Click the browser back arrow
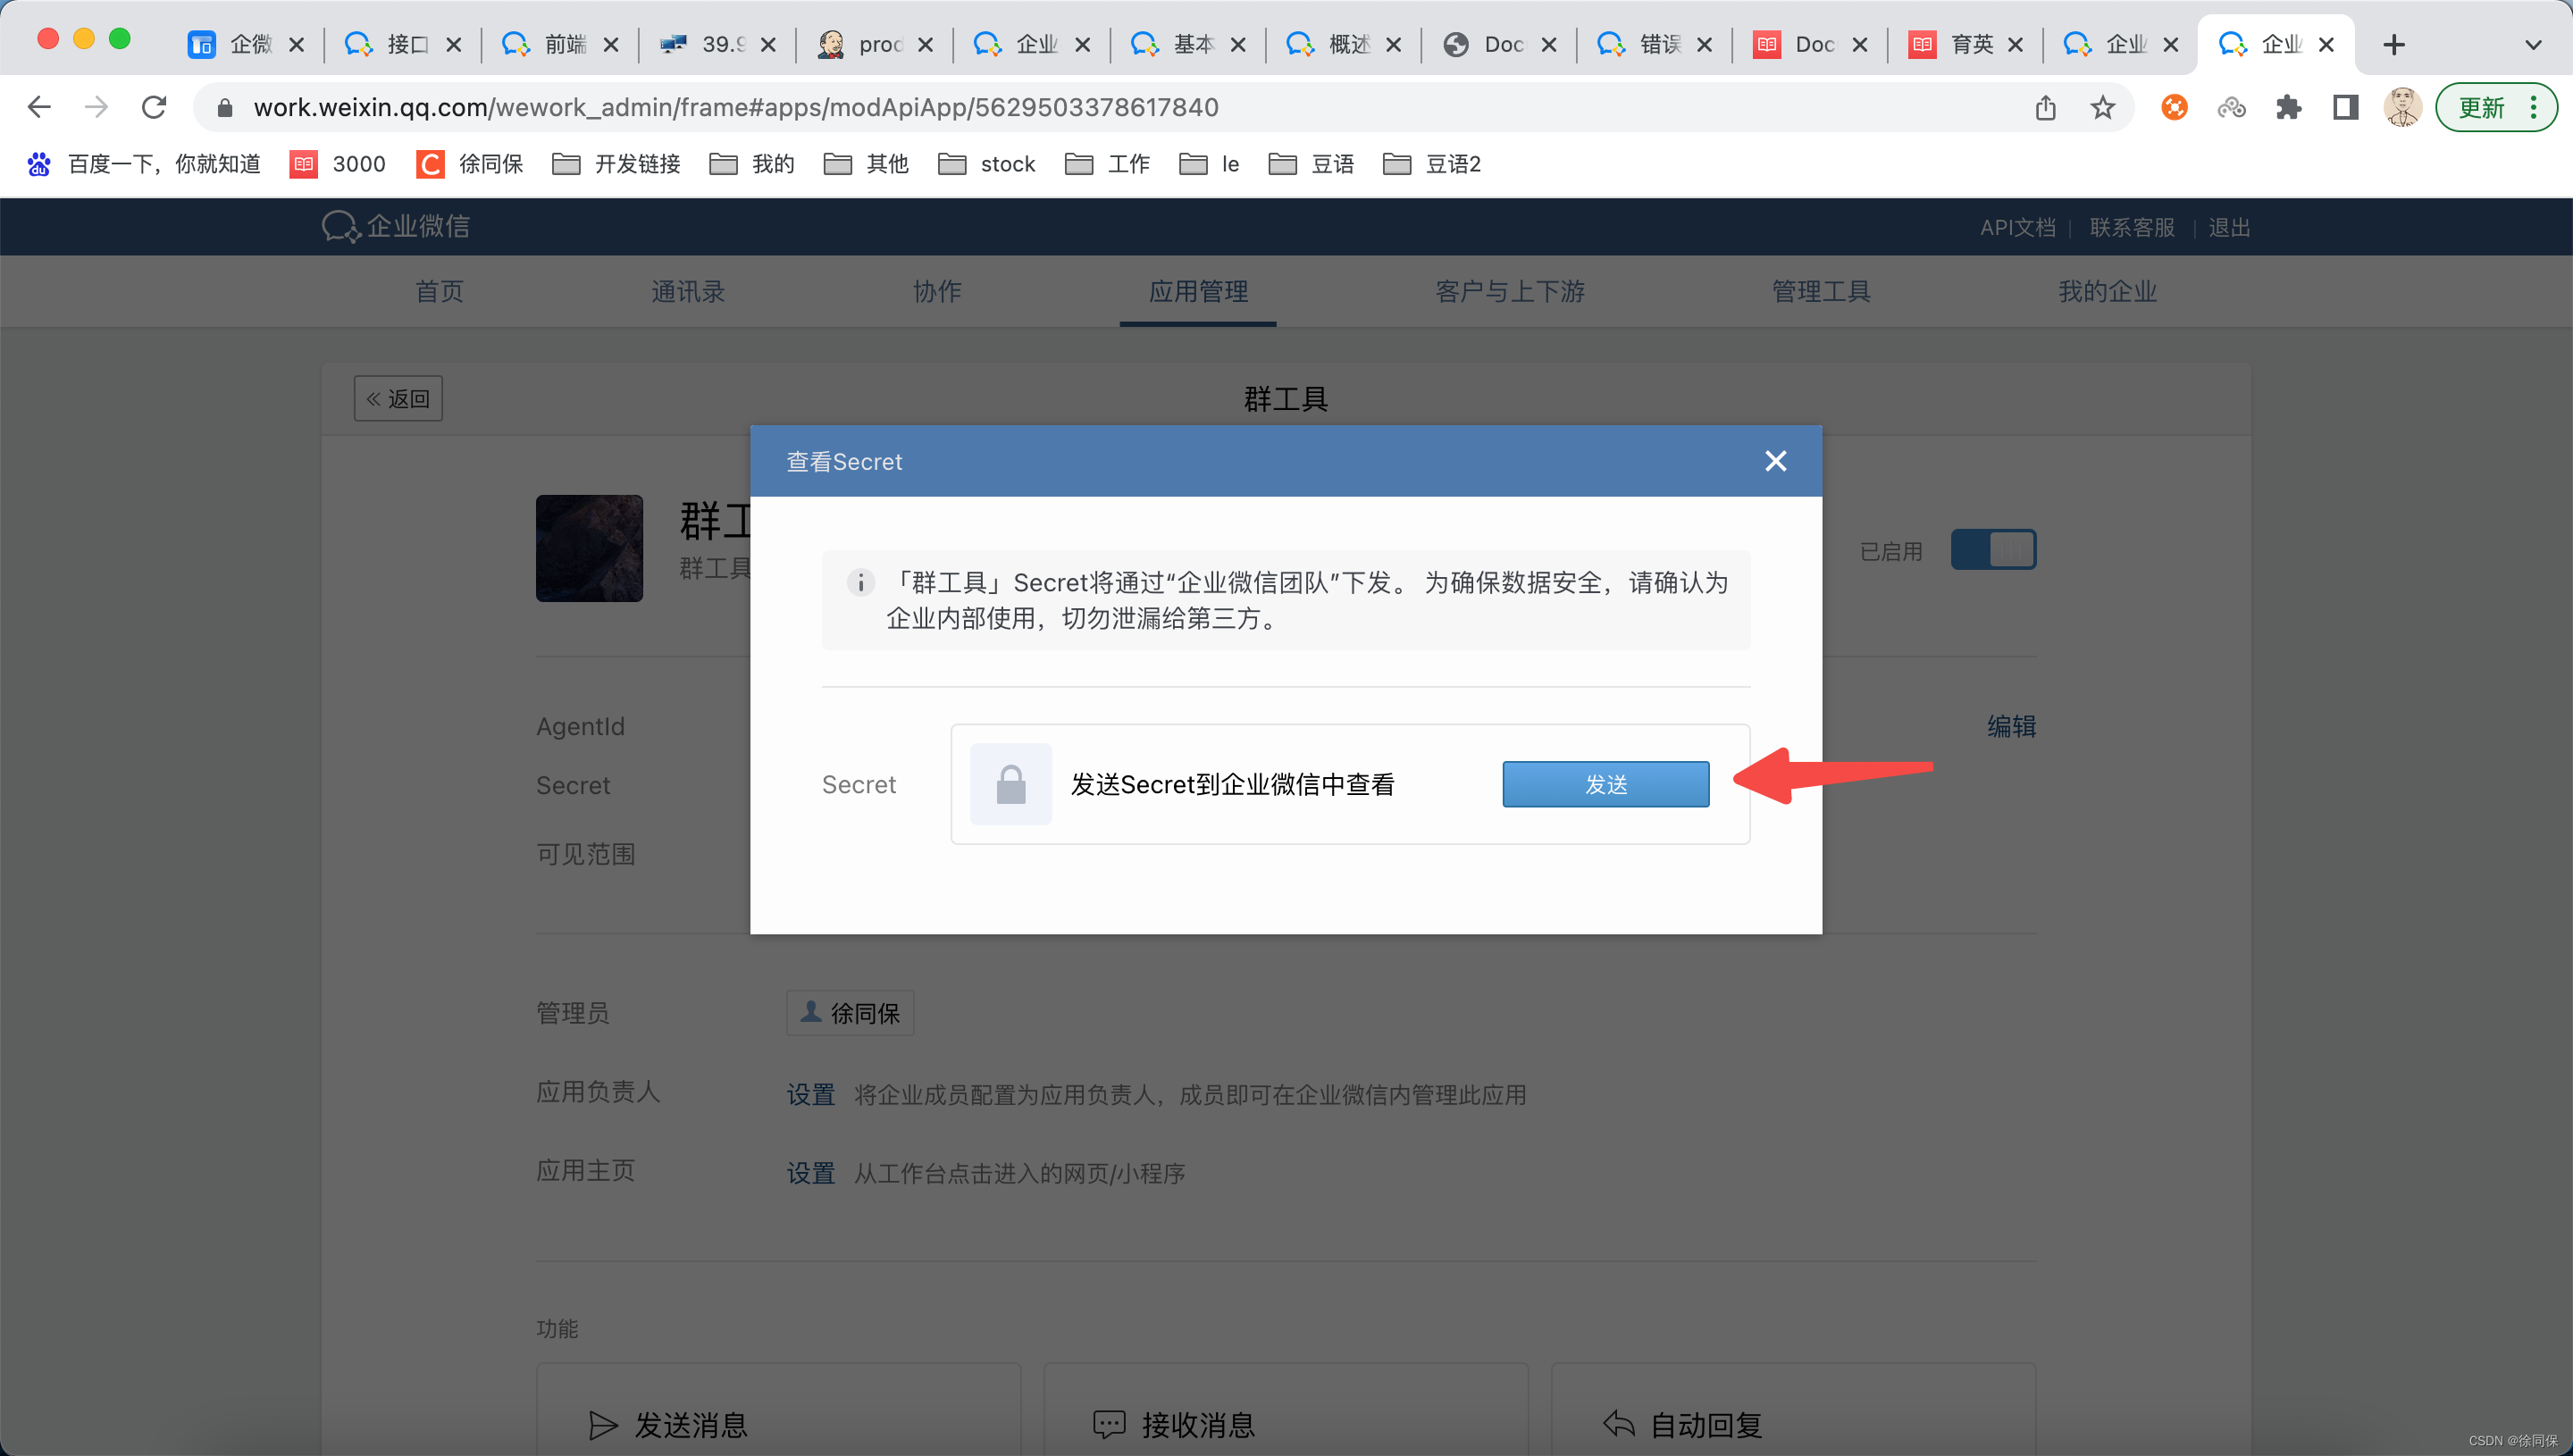Screen dimensions: 2573x1456 (39, 107)
